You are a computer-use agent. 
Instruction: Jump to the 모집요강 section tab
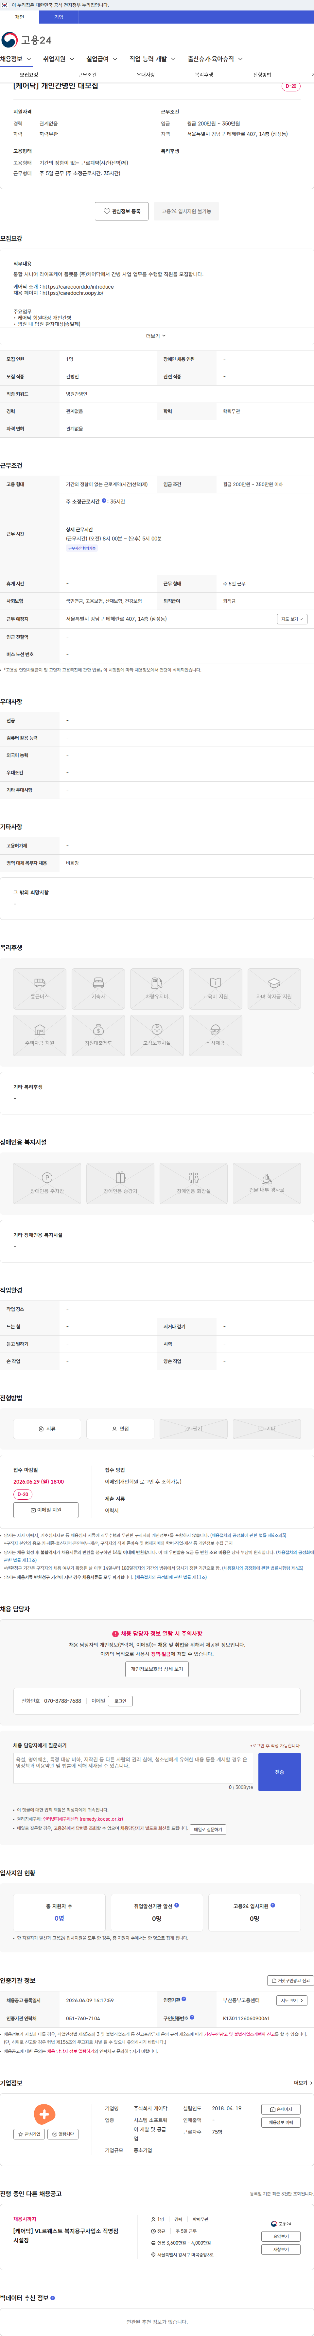tap(29, 75)
